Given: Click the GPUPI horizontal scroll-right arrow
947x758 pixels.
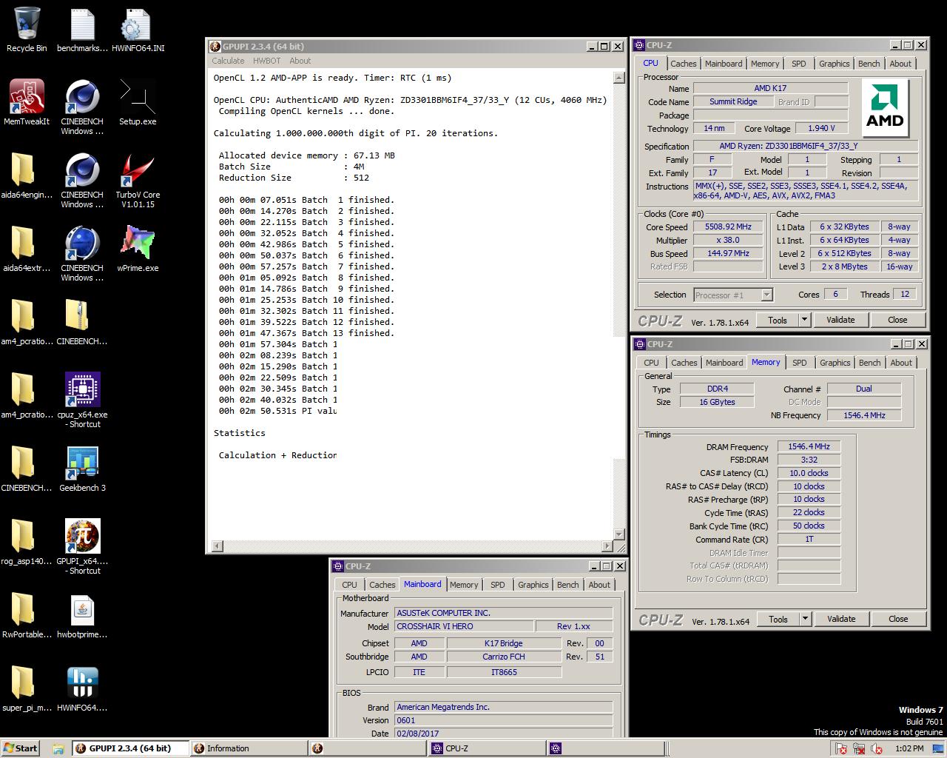Looking at the screenshot, I should coord(608,546).
